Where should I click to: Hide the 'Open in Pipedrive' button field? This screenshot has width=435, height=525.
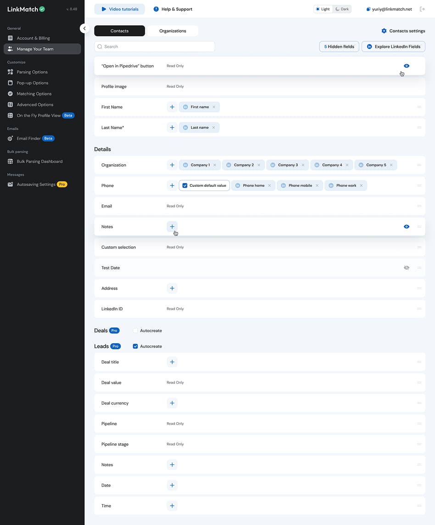click(407, 66)
